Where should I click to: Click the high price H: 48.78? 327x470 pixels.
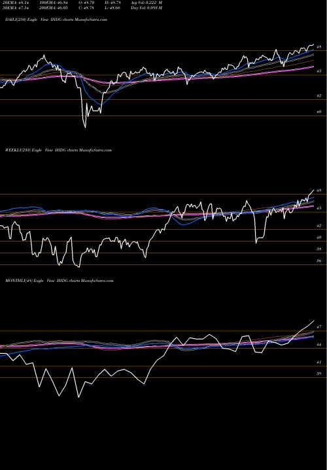click(x=114, y=3)
